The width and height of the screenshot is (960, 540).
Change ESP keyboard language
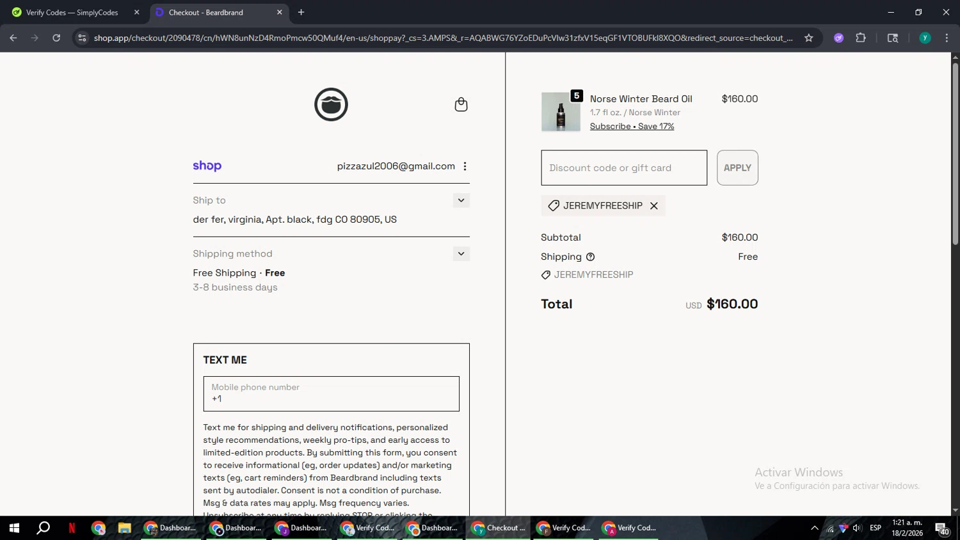pyautogui.click(x=876, y=528)
